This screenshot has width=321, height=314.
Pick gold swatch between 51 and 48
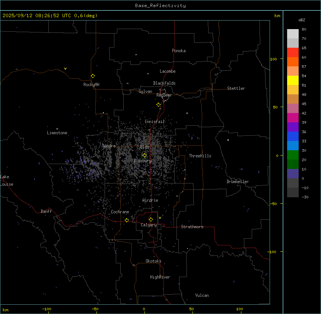(x=293, y=90)
